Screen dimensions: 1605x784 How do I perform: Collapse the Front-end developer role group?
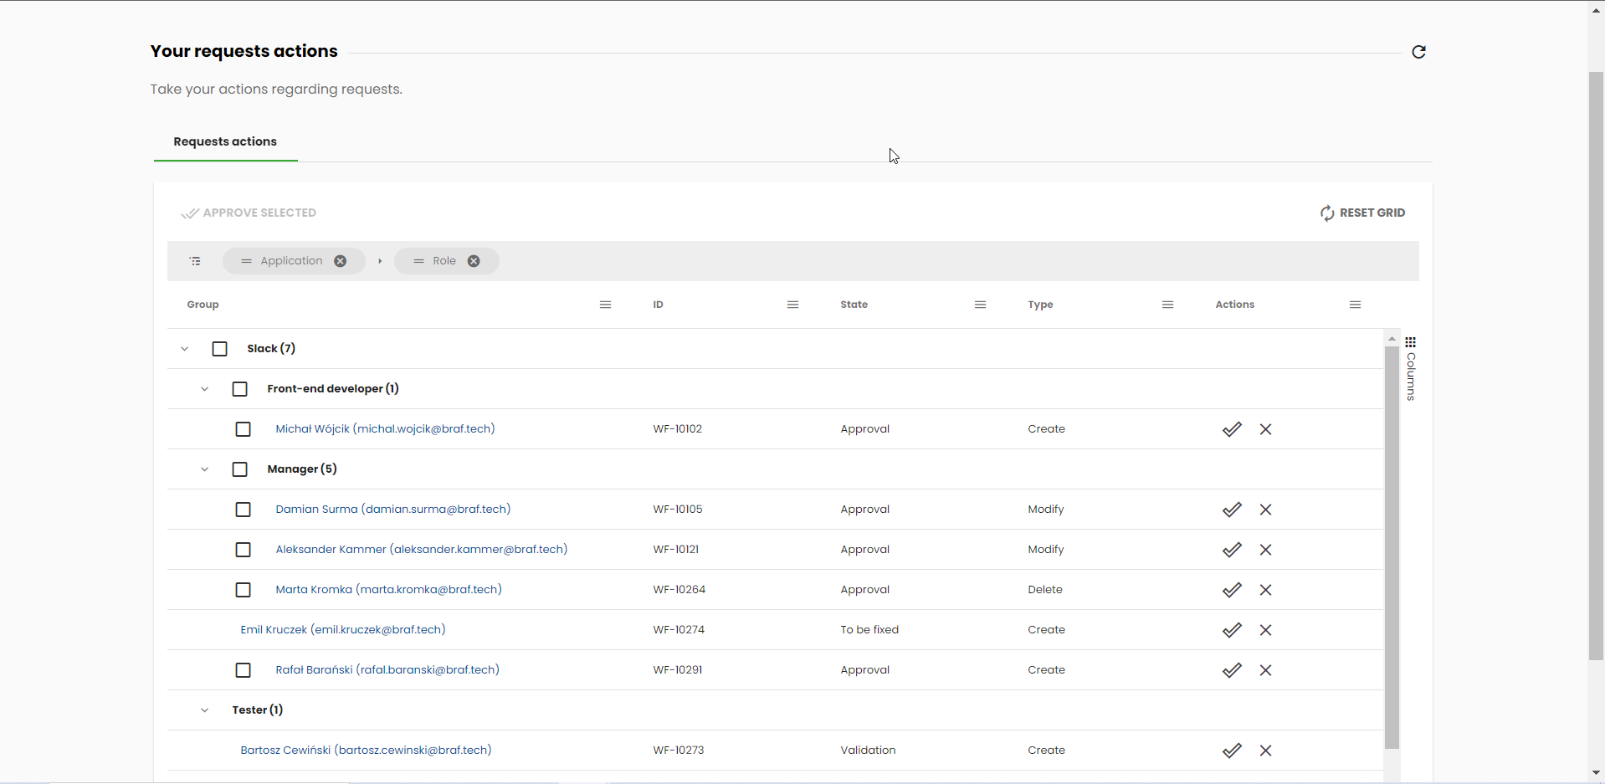[205, 389]
